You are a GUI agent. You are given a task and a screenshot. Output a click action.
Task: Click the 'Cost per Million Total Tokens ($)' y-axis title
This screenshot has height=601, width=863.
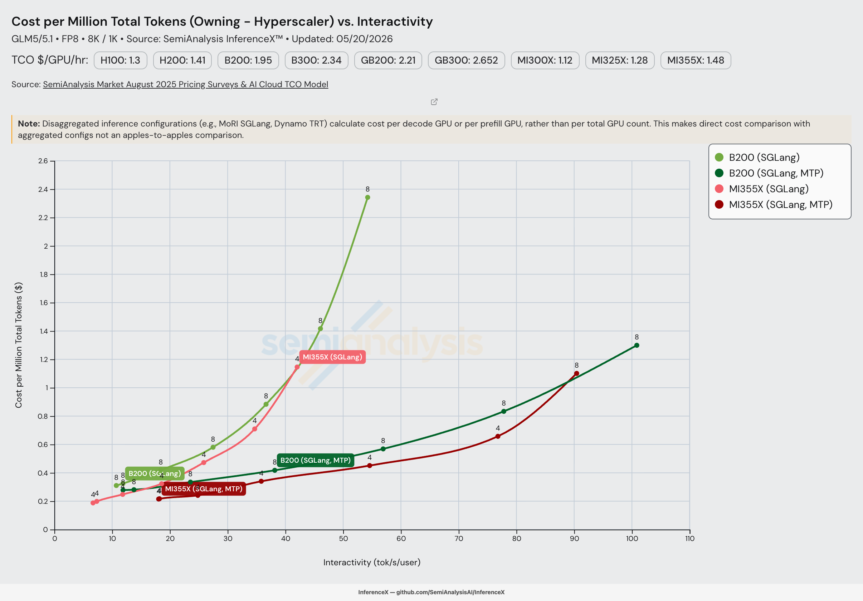[18, 345]
